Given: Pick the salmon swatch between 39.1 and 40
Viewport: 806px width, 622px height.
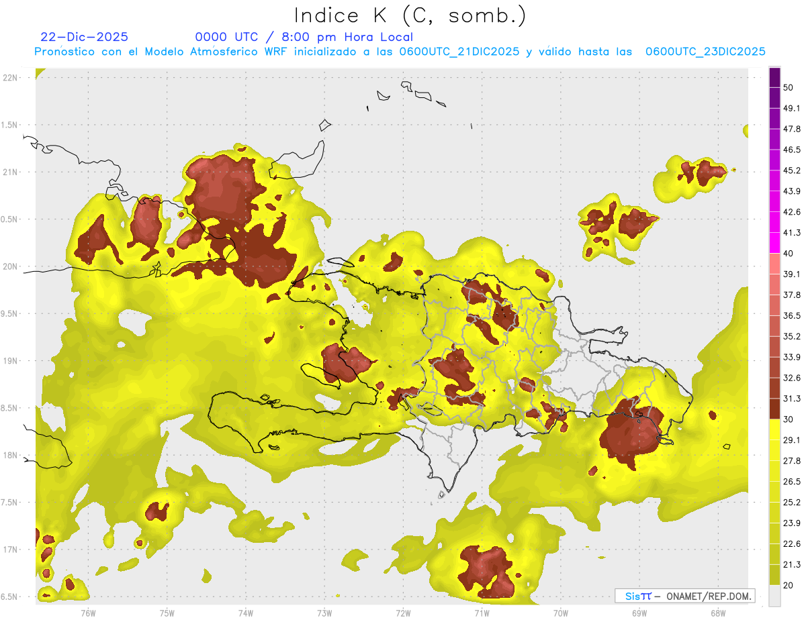Looking at the screenshot, I should [774, 264].
